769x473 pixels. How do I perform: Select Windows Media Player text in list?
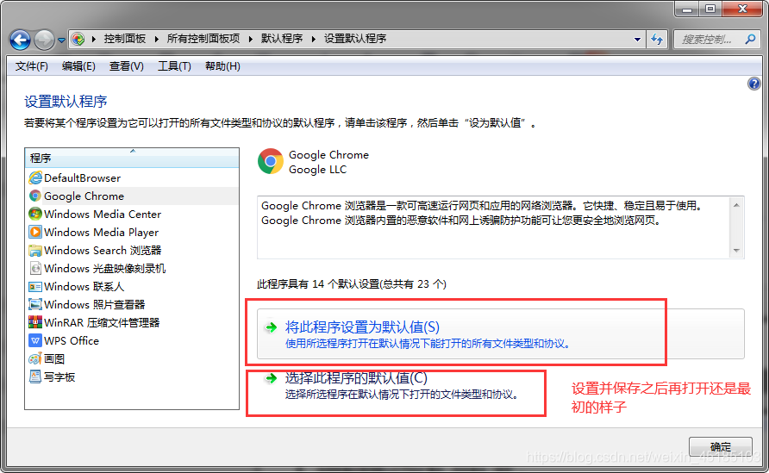click(101, 233)
